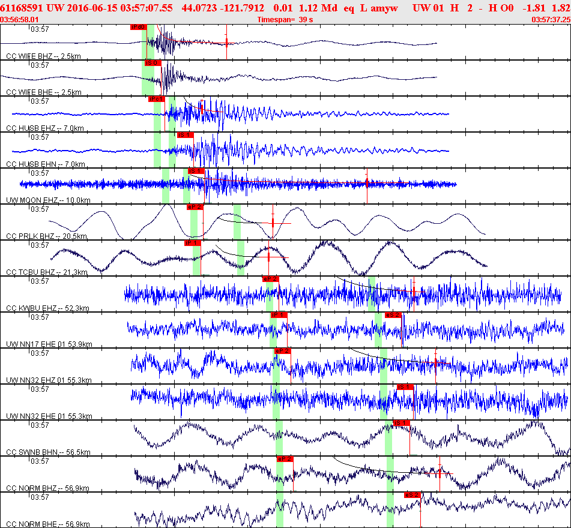Click the event ID 61168591 in the header
Image resolution: width=571 pixels, height=528 pixels.
[x=22, y=8]
